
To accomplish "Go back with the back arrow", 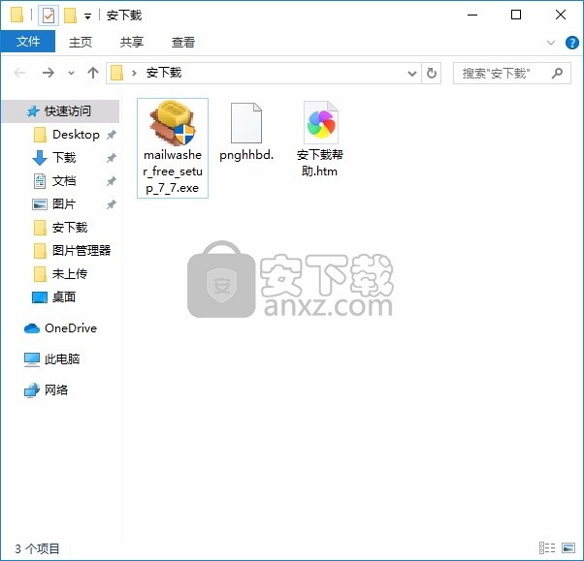I will point(19,73).
